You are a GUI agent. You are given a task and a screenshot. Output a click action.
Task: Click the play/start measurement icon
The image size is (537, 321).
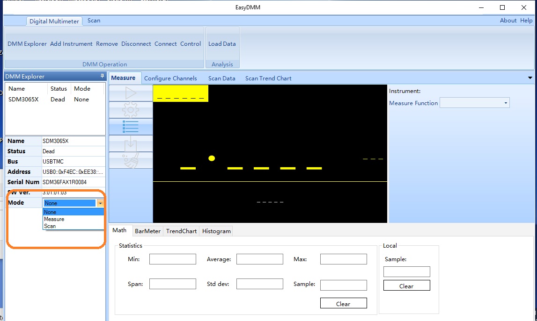[x=131, y=93]
